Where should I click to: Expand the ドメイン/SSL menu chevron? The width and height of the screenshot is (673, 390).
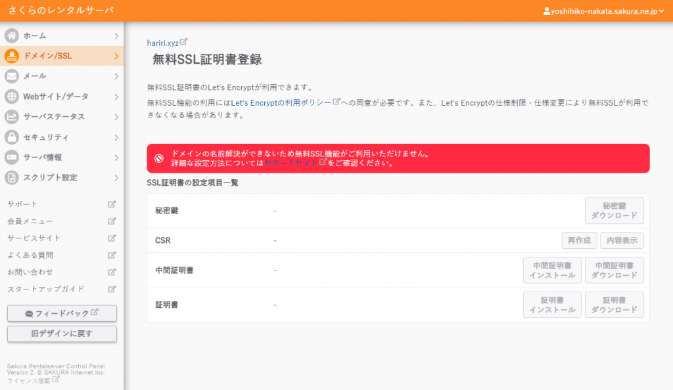coord(116,56)
